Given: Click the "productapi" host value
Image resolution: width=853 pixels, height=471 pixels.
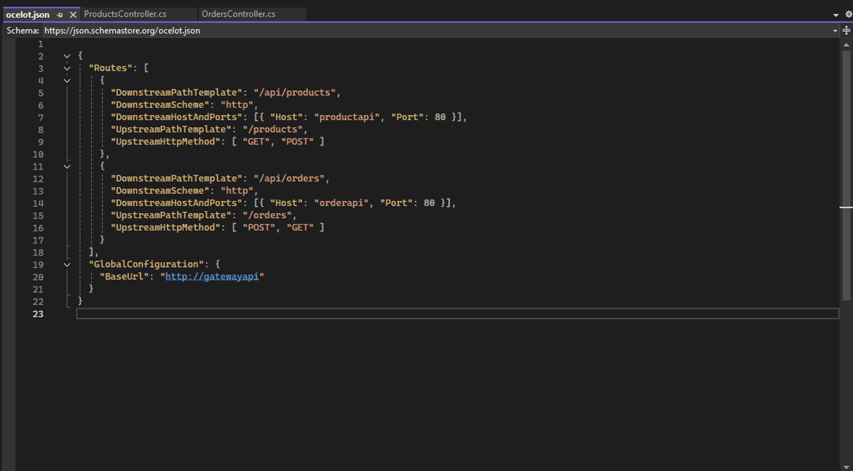Looking at the screenshot, I should click(347, 117).
